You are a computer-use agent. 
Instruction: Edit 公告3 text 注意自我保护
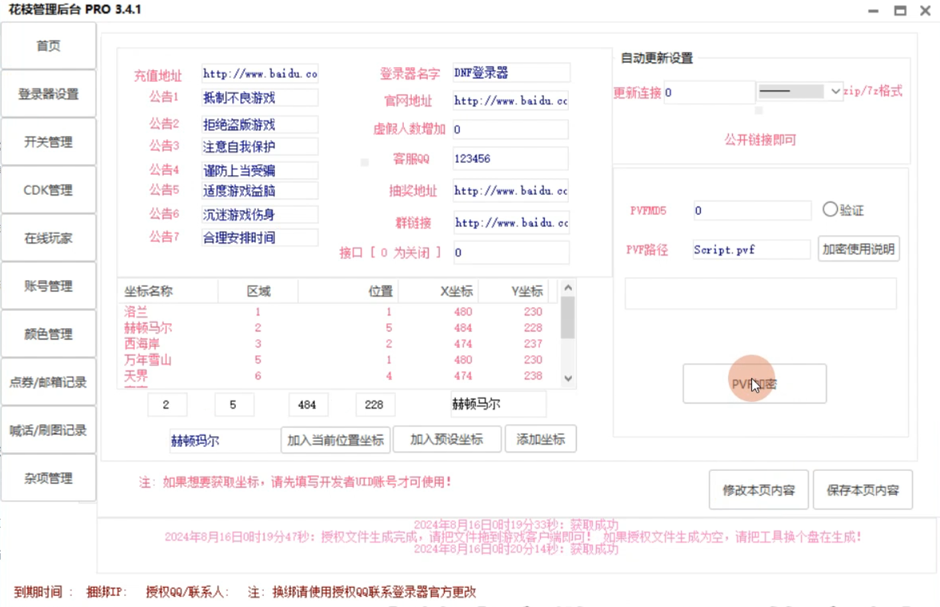(260, 146)
